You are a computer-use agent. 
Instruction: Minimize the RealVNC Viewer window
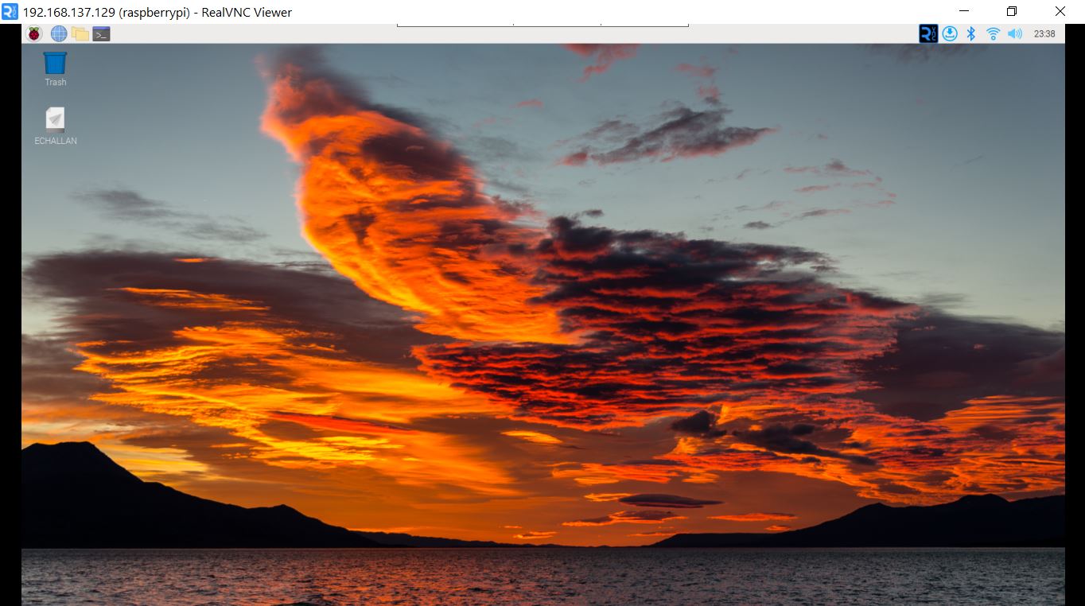click(964, 11)
